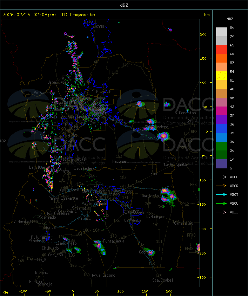The image size is (248, 296).
Task: Pick the magenta 39-42 dBZ swatch
Action: (x=221, y=111)
